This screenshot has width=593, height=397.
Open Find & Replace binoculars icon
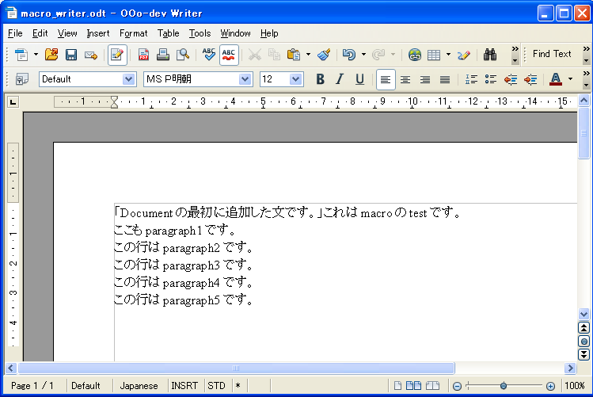click(x=490, y=55)
